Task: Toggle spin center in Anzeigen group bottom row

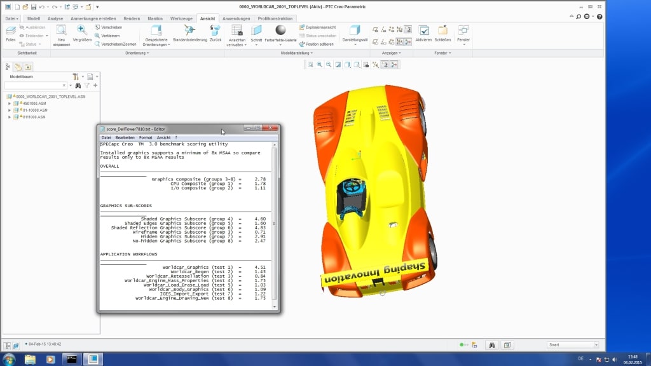Action: (408, 42)
